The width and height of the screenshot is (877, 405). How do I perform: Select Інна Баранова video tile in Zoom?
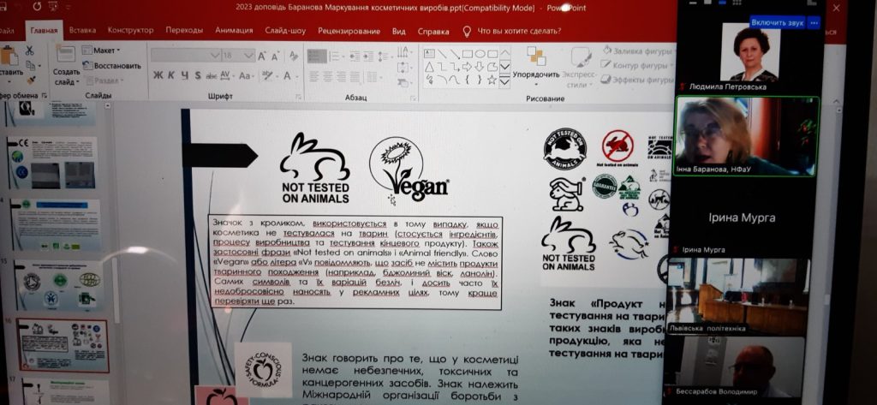(746, 136)
